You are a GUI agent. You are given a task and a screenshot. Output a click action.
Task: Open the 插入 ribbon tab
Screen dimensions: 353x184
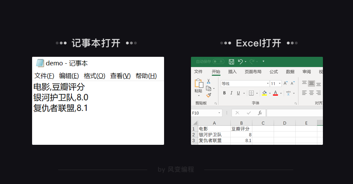(x=232, y=72)
